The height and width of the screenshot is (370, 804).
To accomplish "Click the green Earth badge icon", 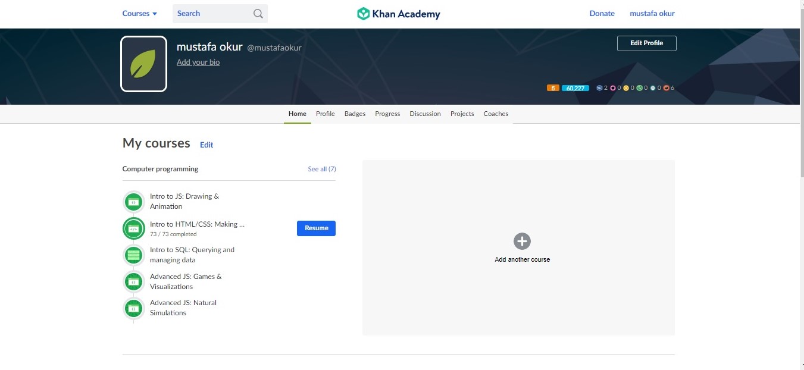I will point(639,88).
